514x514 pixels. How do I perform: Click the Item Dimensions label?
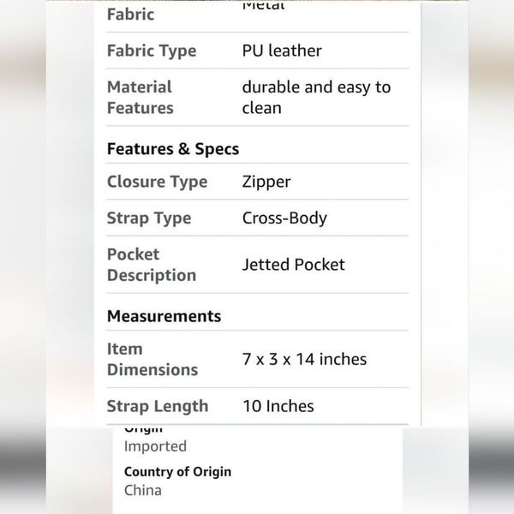point(152,360)
